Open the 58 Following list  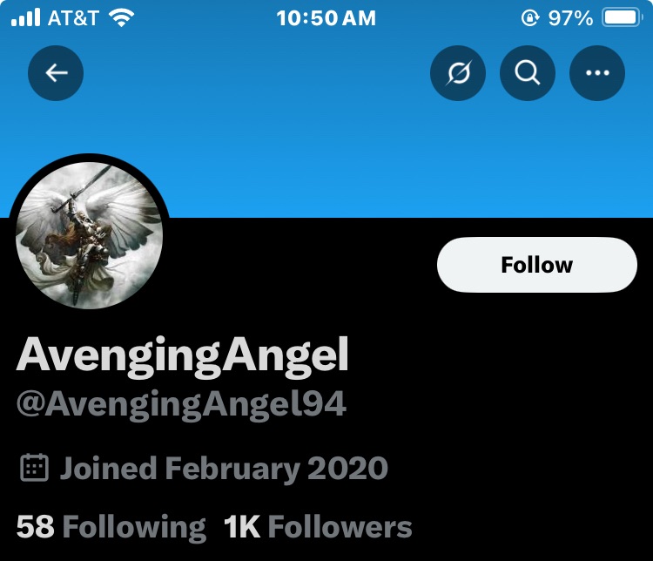[111, 526]
